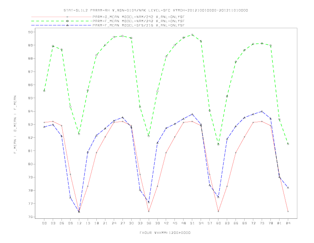Click the green circle data point at hour 51
Viewport: 314px width, 243px height.
coord(192,35)
